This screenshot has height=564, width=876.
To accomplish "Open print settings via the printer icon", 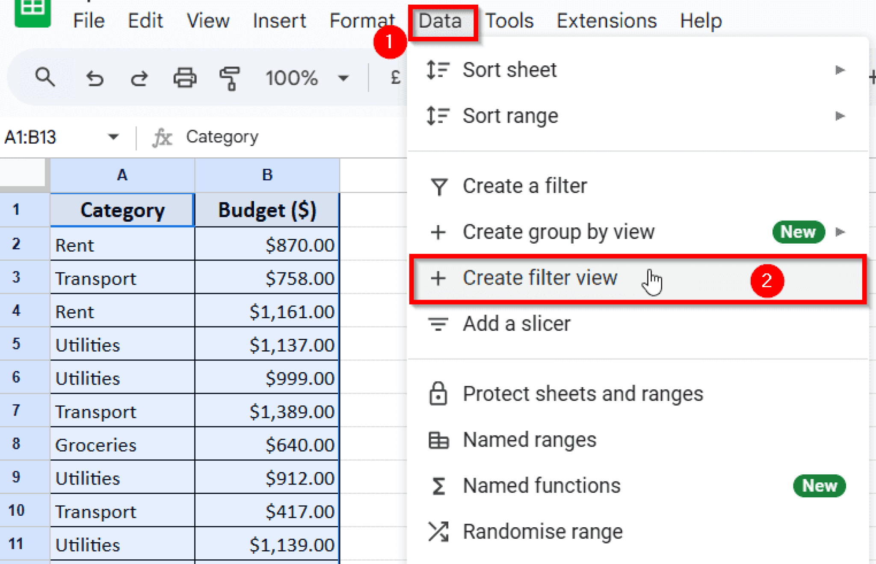I will [x=185, y=78].
